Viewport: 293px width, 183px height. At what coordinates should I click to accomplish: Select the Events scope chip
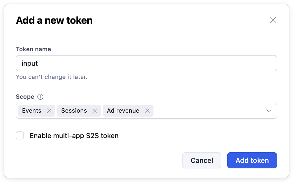(31, 111)
